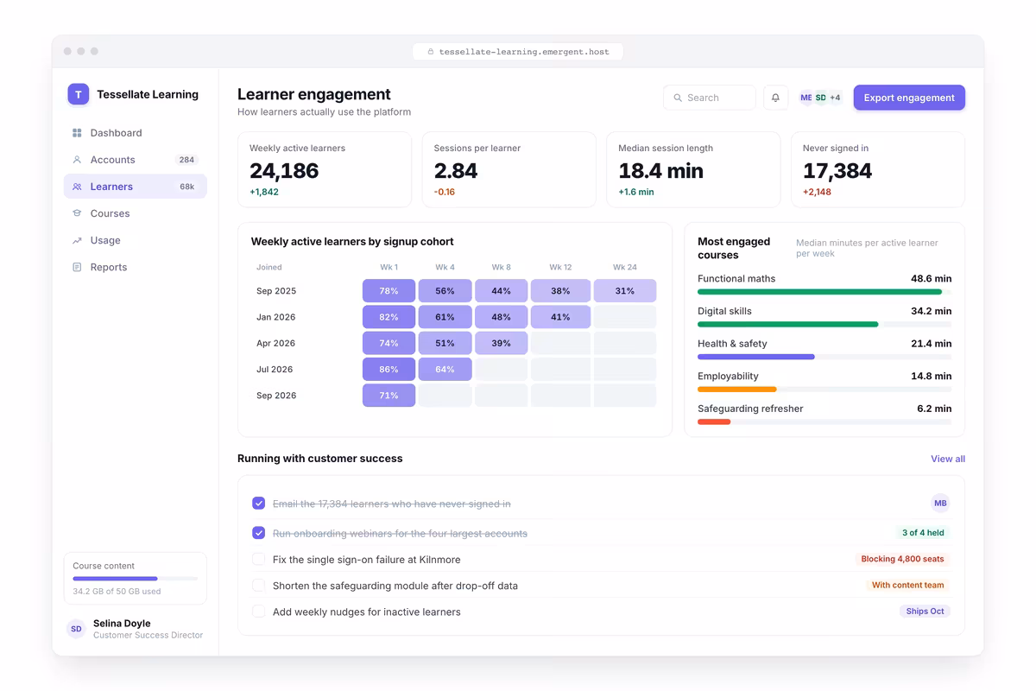The image size is (1036, 691).
Task: Click the Sep 2025 Wk 8 44% cell
Action: point(502,291)
